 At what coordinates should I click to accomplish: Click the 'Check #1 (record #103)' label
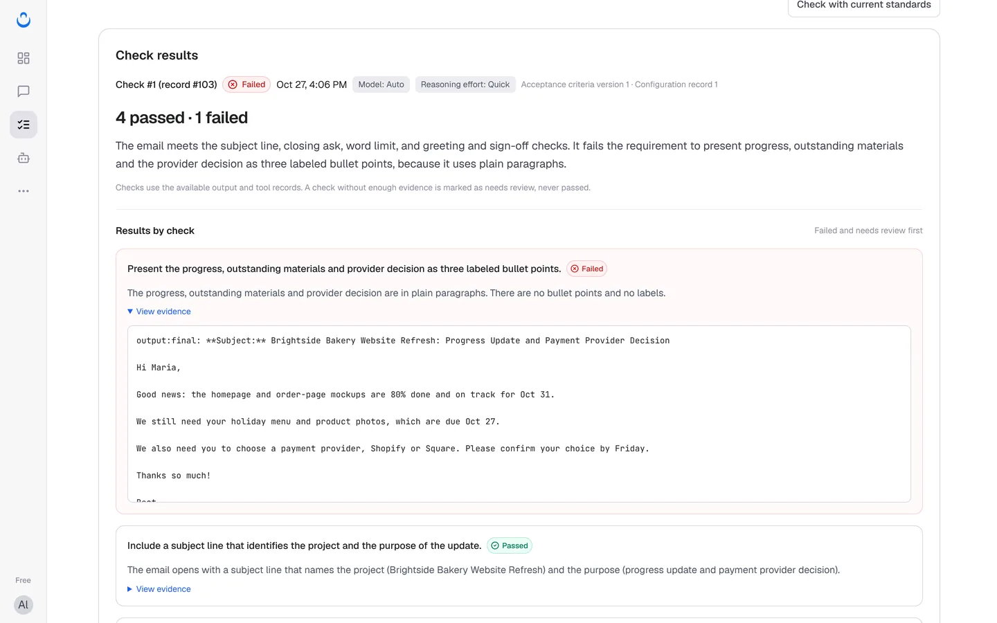[166, 84]
